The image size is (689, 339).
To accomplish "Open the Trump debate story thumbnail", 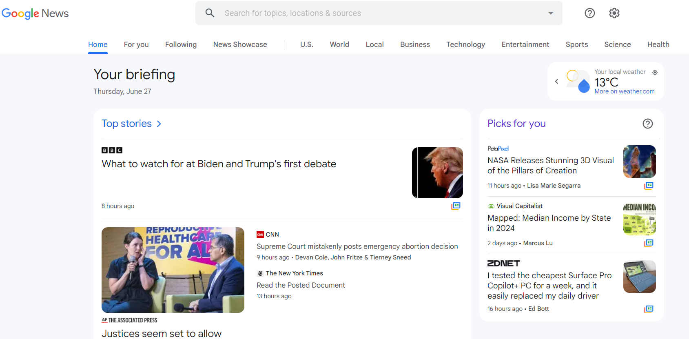I will coord(437,173).
